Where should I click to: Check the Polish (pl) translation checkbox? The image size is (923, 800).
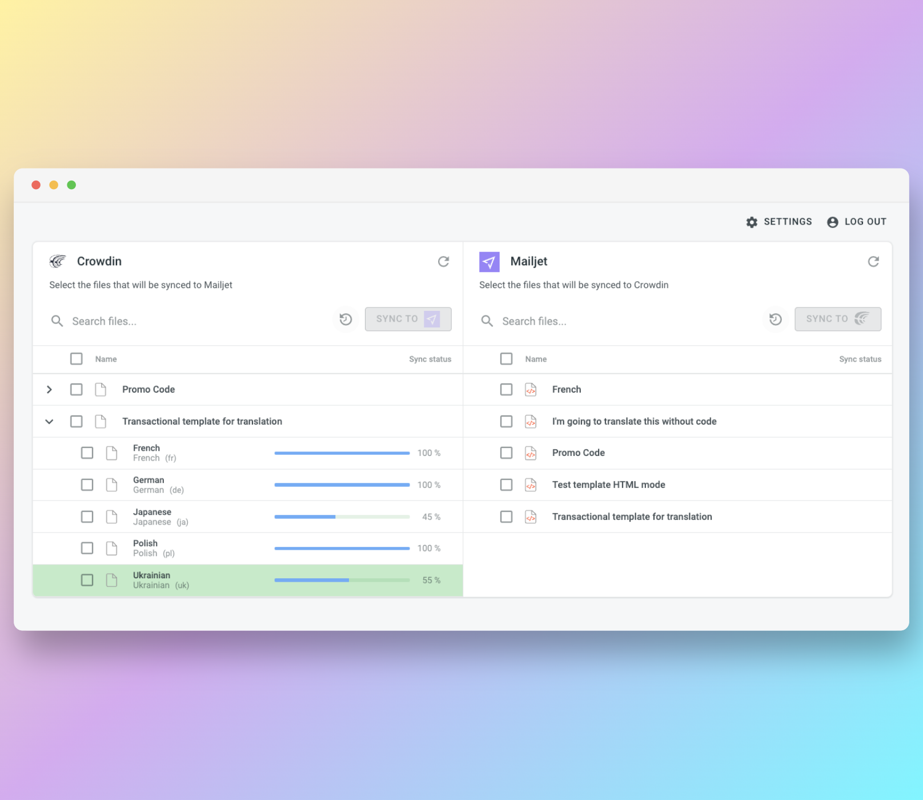87,549
